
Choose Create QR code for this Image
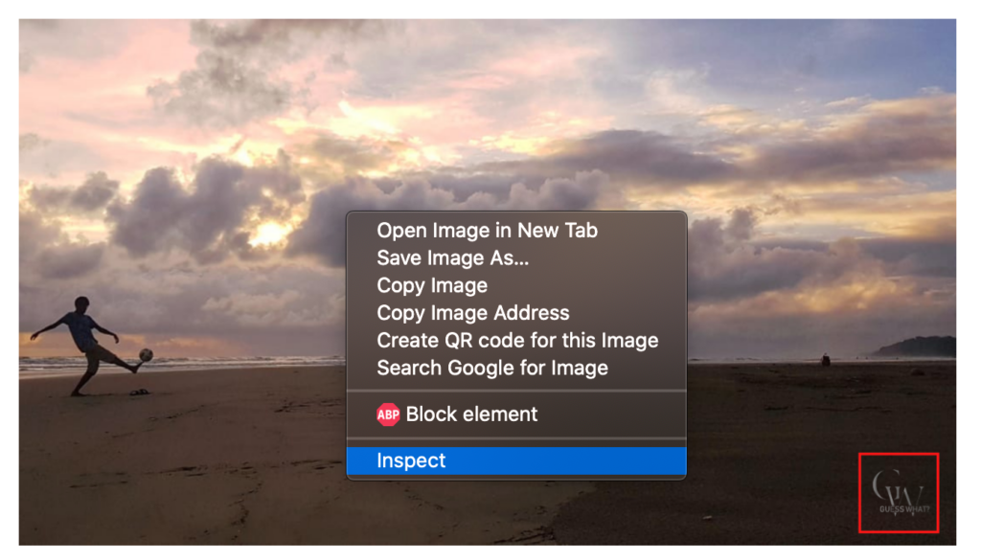point(517,341)
